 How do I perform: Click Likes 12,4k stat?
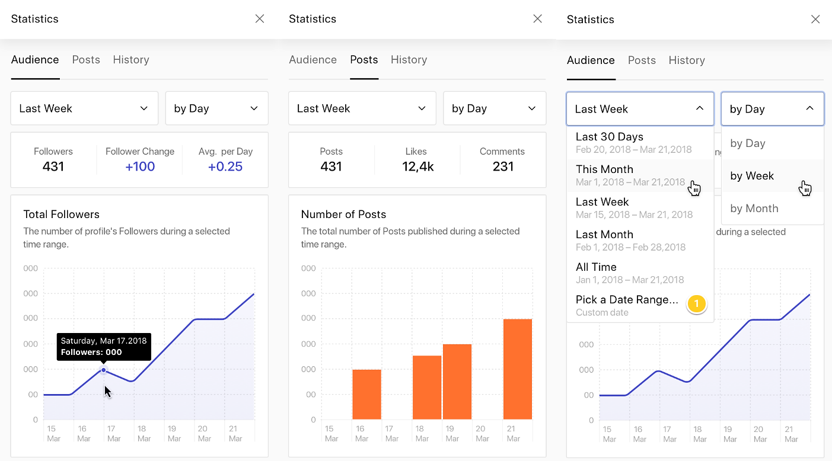[417, 159]
